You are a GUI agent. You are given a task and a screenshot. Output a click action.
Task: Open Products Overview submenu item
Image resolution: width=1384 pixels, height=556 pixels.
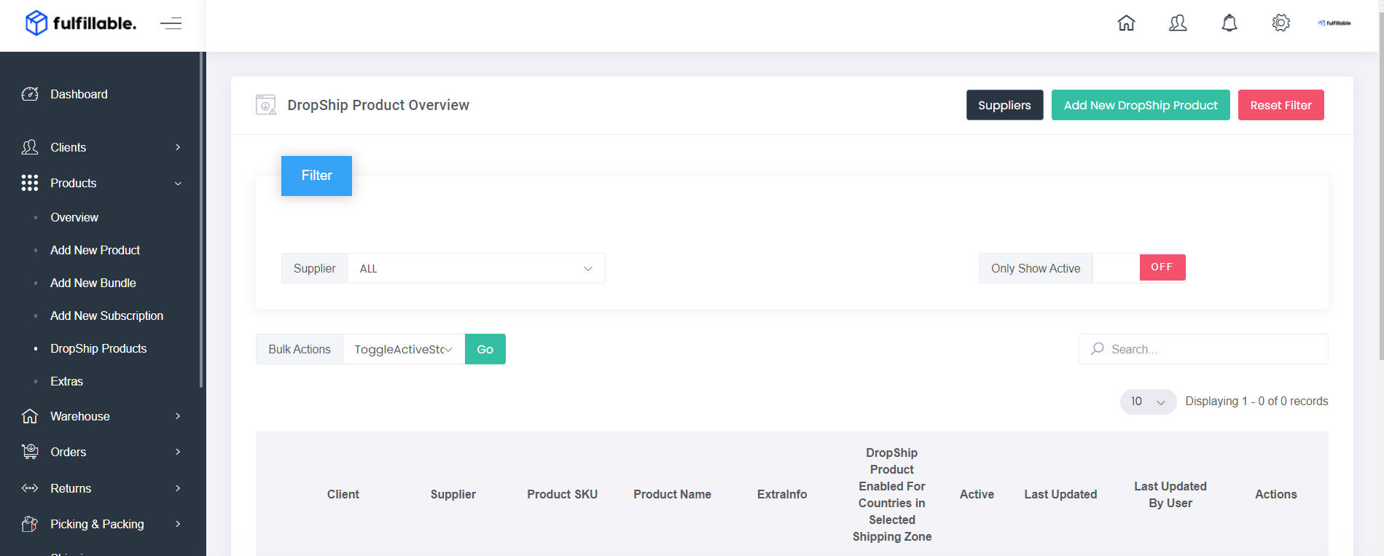coord(74,217)
